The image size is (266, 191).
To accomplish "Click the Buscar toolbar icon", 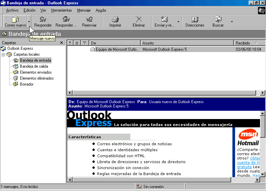I will (x=218, y=19).
